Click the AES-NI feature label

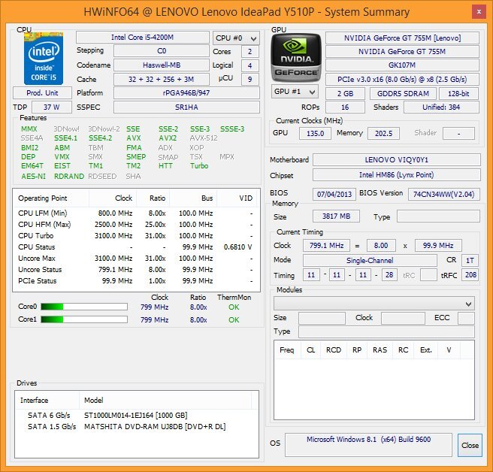(33, 177)
